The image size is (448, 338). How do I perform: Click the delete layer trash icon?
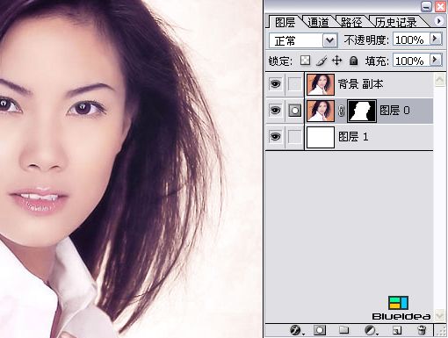click(x=422, y=330)
